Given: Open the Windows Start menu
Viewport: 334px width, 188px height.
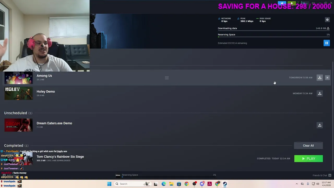Looking at the screenshot, I should pyautogui.click(x=109, y=184).
